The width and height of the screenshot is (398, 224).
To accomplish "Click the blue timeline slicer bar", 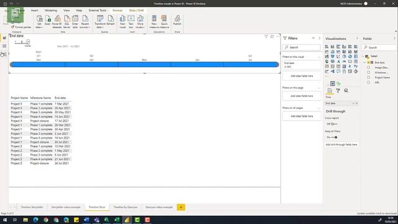I will click(144, 65).
